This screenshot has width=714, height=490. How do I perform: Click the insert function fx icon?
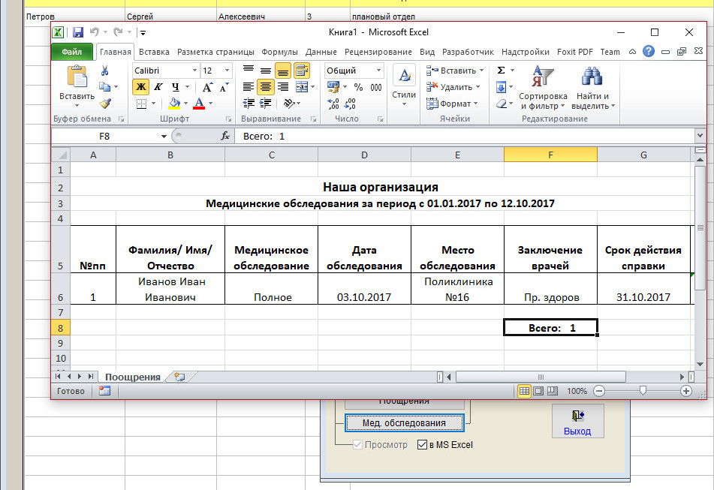224,136
